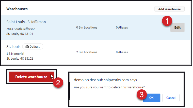Click the 'Are you sure' confirmation message

[x=109, y=87]
